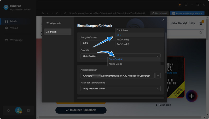The image size is (209, 119).
Task: Close the settings dialog with X
Action: tap(163, 20)
